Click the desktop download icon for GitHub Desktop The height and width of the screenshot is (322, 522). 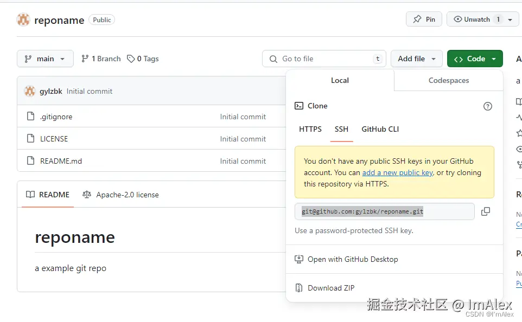[x=299, y=259]
